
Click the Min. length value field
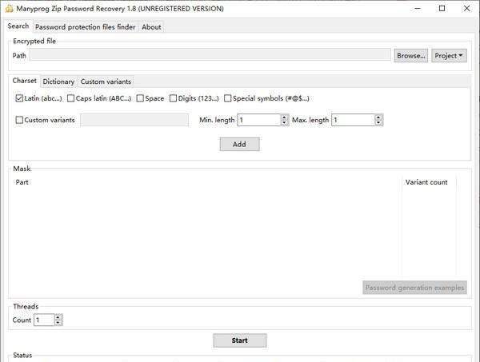click(x=259, y=120)
